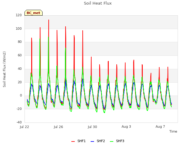This screenshot has width=196, height=147.
Task: Click the tallest red SHF1 peak near 113
Action: [49, 20]
